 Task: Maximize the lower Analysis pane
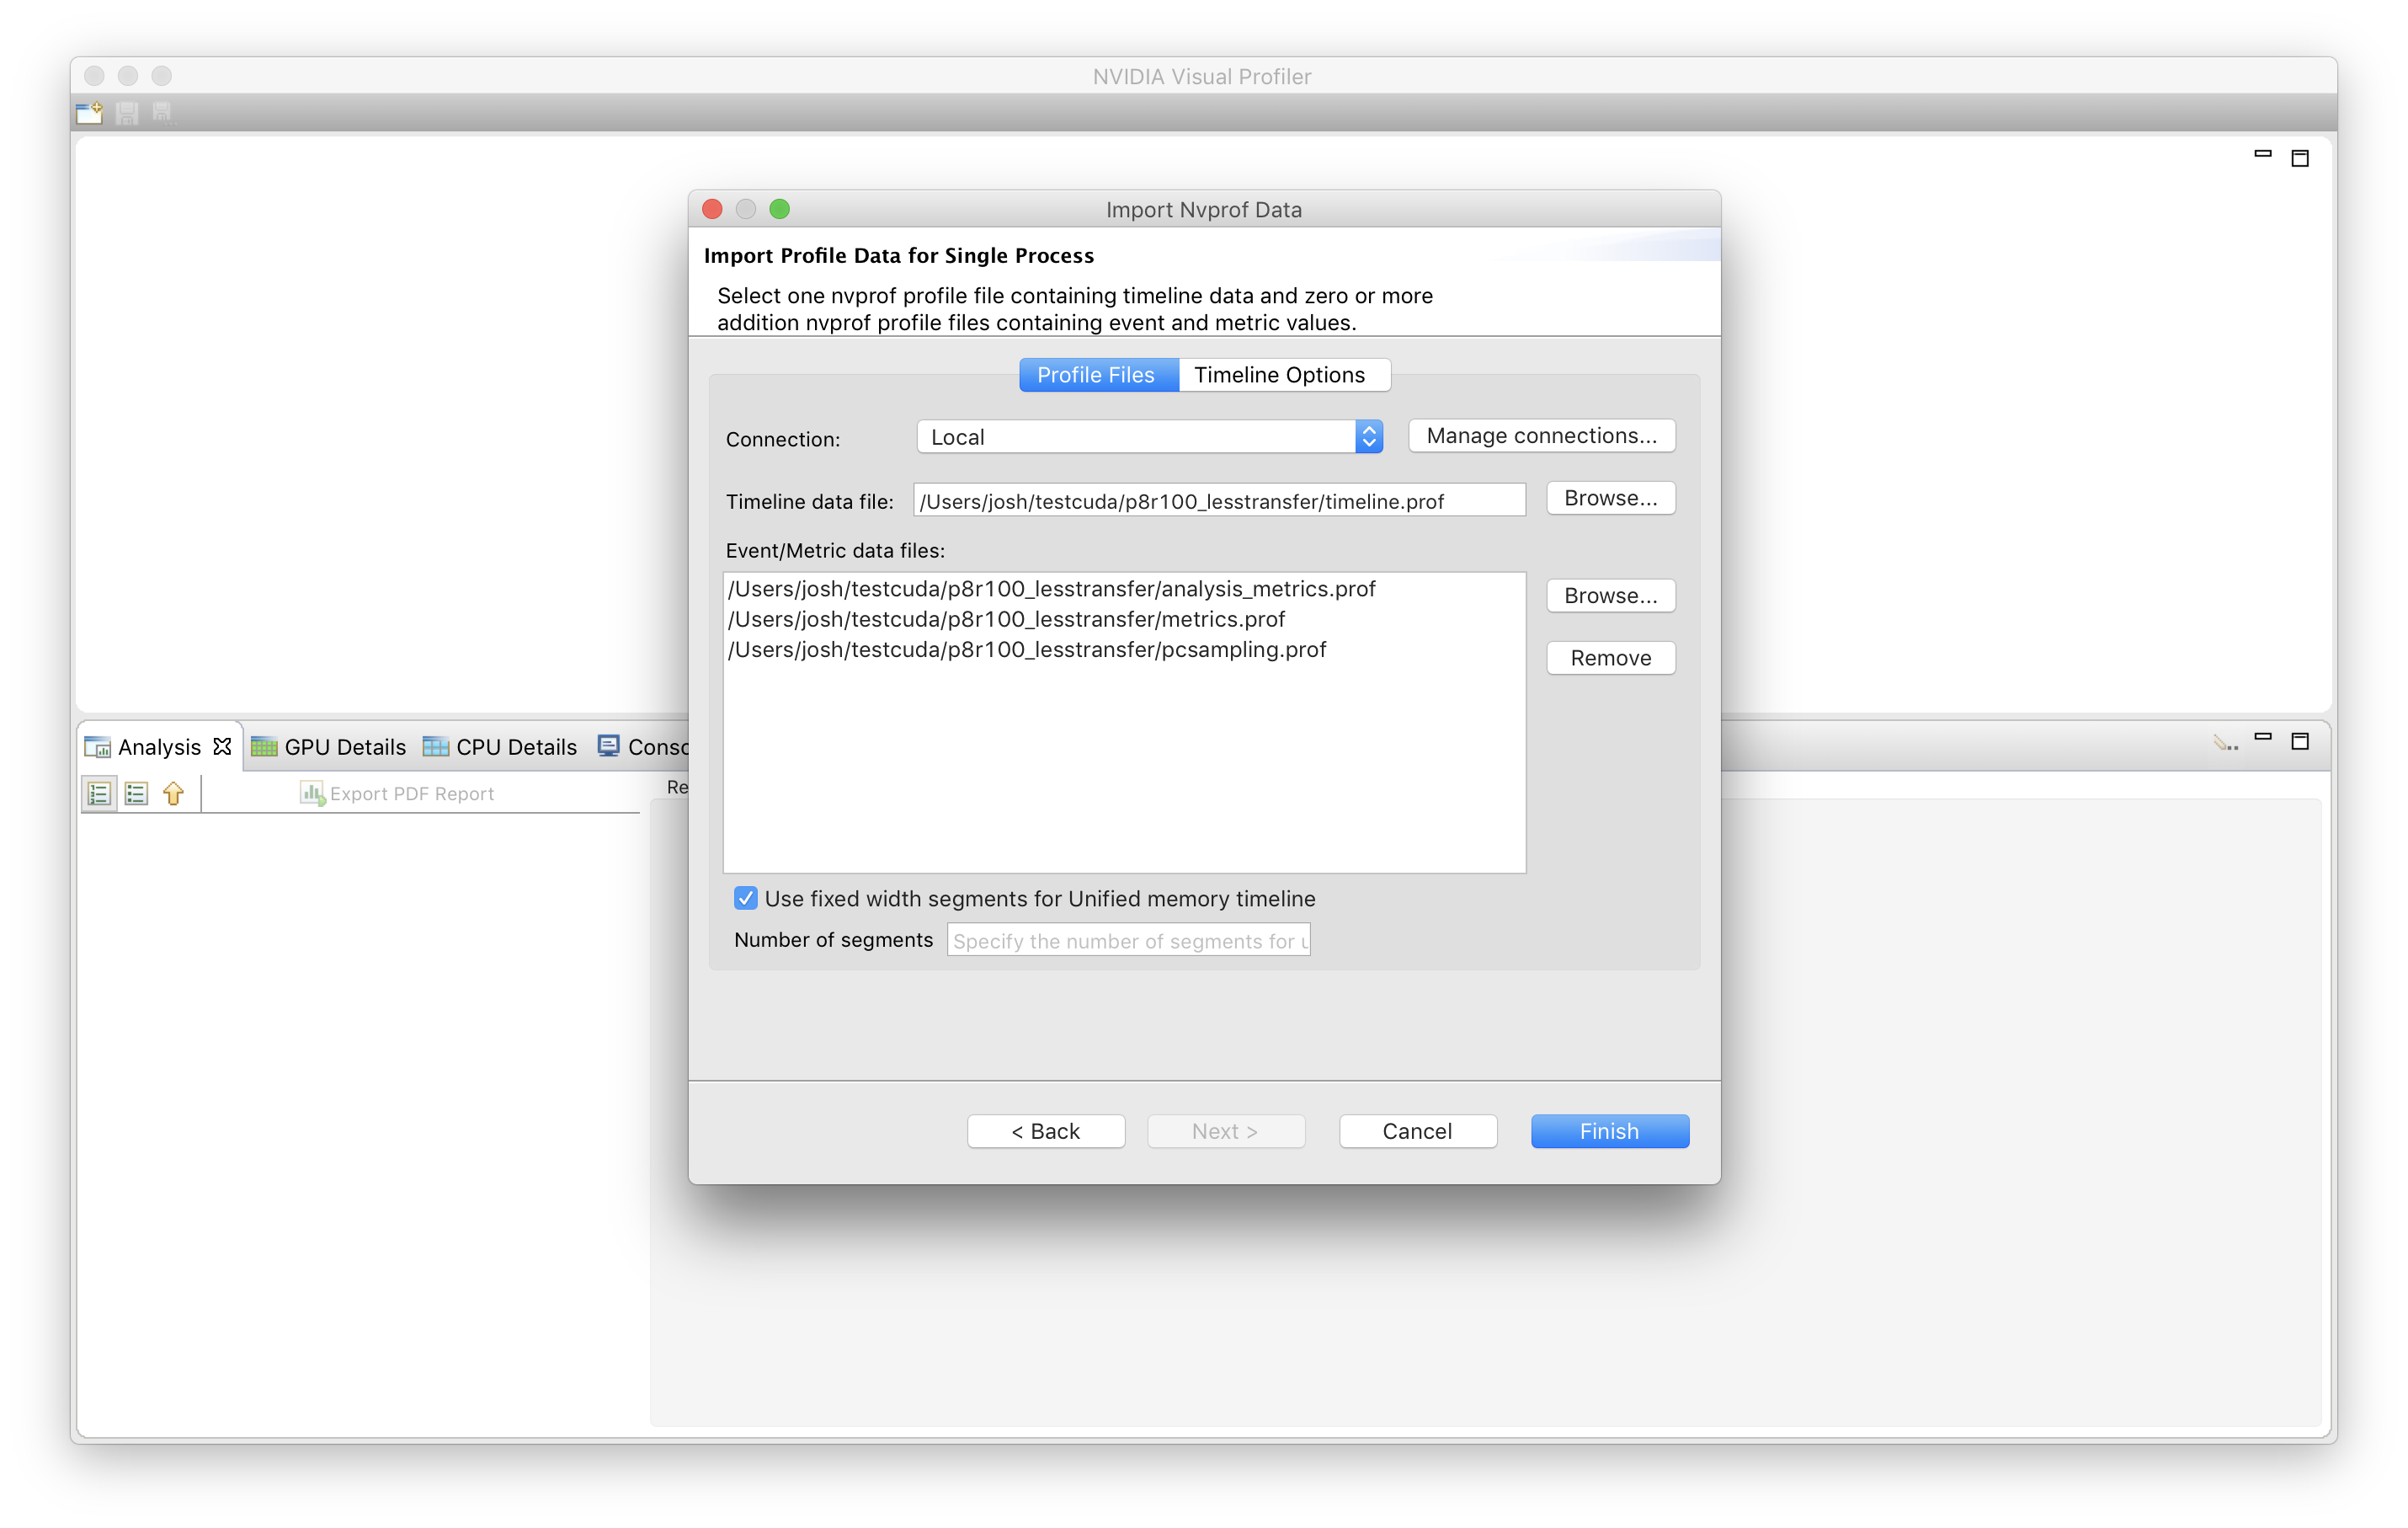click(2300, 741)
